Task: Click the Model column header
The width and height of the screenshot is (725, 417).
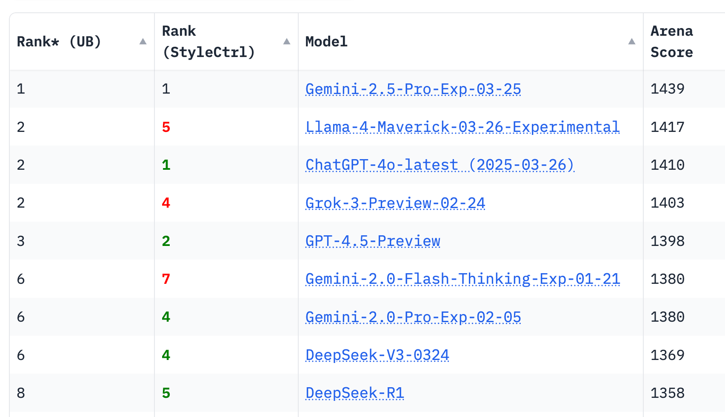Action: coord(471,42)
